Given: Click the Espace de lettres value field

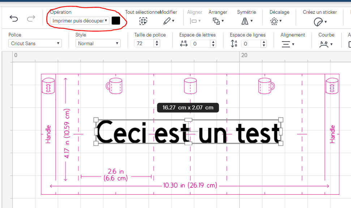Looking at the screenshot, I should pyautogui.click(x=201, y=44).
